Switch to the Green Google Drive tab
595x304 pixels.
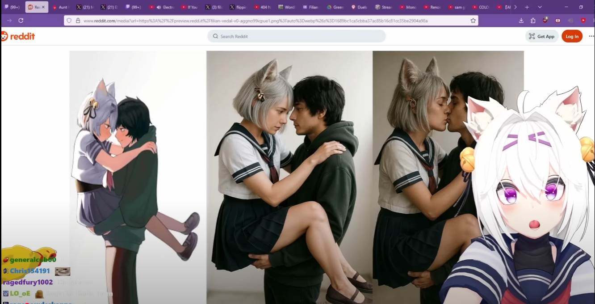point(335,7)
